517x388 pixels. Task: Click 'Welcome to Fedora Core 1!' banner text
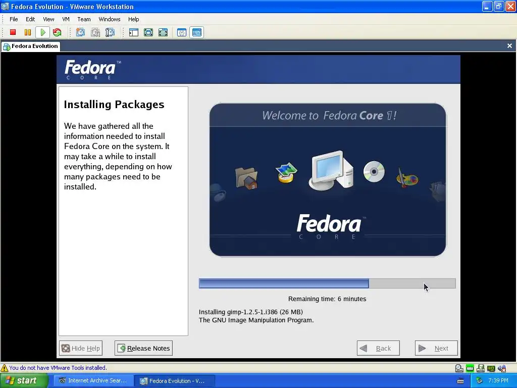coord(329,116)
